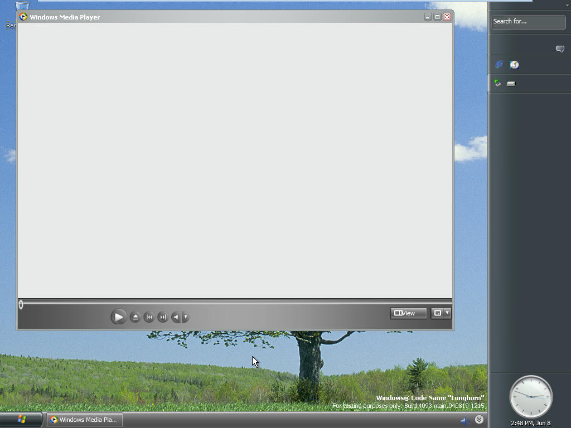Screen dimensions: 571x428
Task: Expand the display mode dropdown arrow
Action: pyautogui.click(x=447, y=313)
